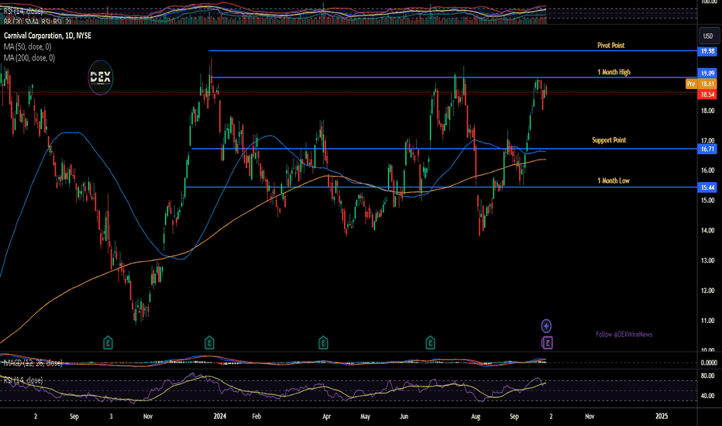Click the red 18.54 last price label
The width and height of the screenshot is (722, 426).
pyautogui.click(x=707, y=94)
